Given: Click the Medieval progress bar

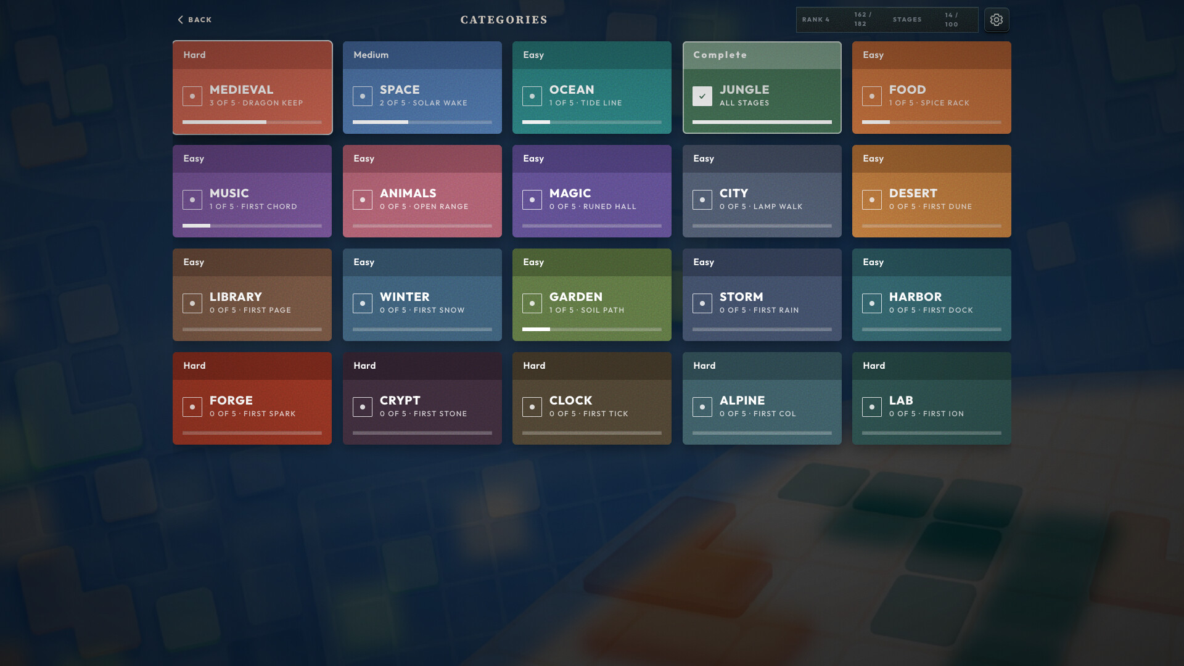Looking at the screenshot, I should [252, 122].
